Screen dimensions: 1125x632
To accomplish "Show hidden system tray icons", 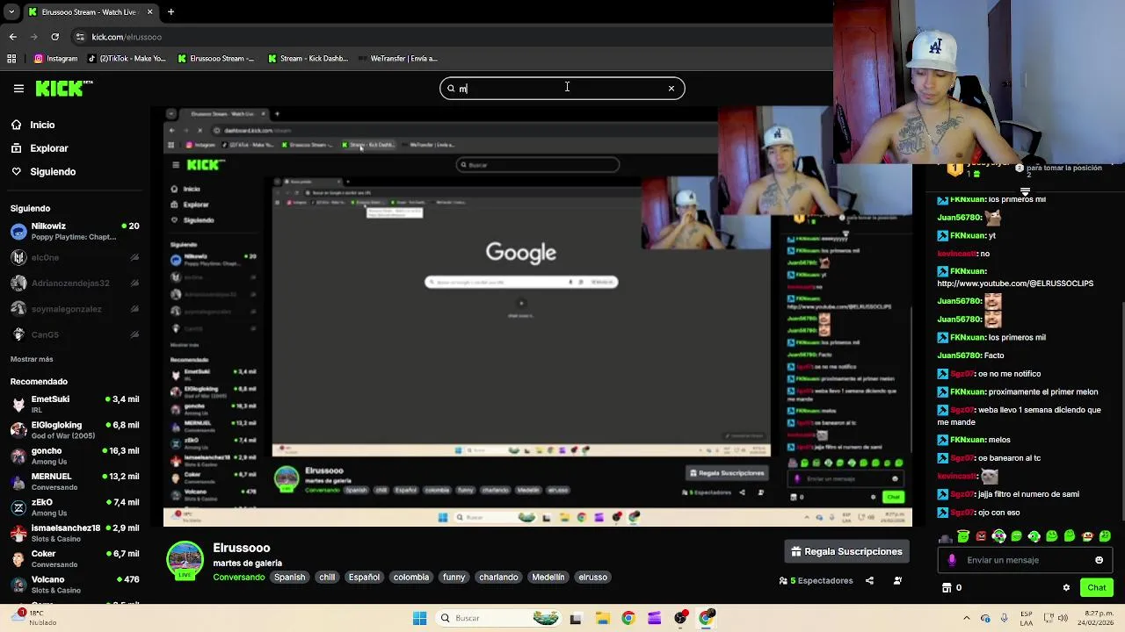I will click(967, 618).
